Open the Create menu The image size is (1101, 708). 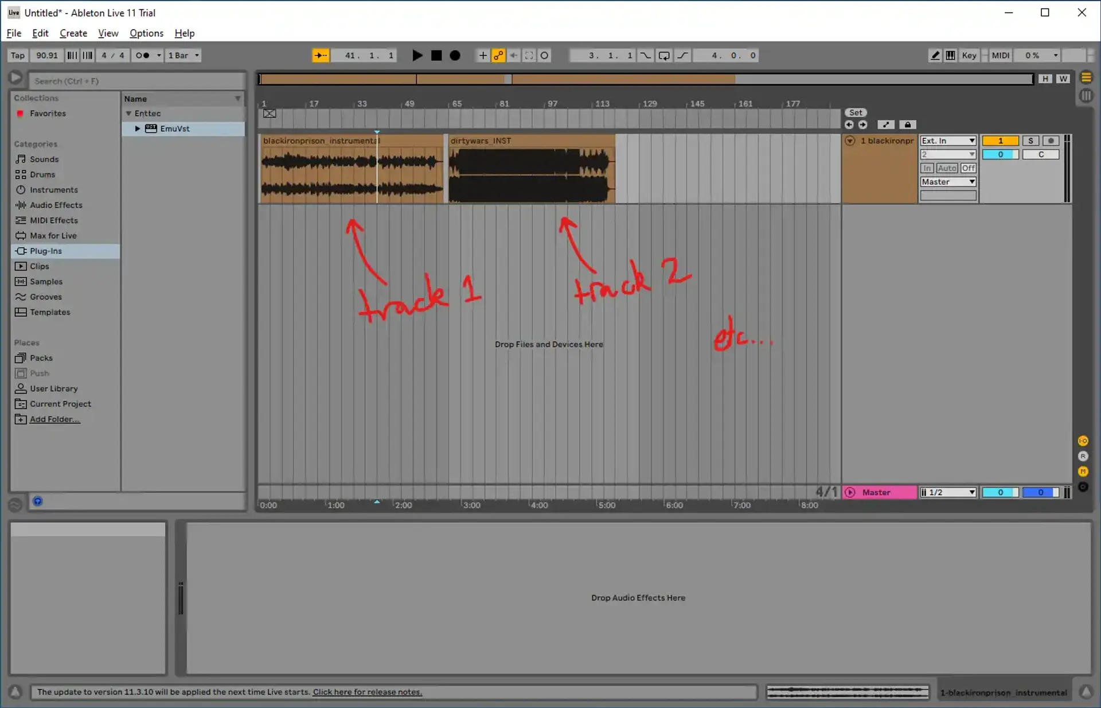[73, 33]
